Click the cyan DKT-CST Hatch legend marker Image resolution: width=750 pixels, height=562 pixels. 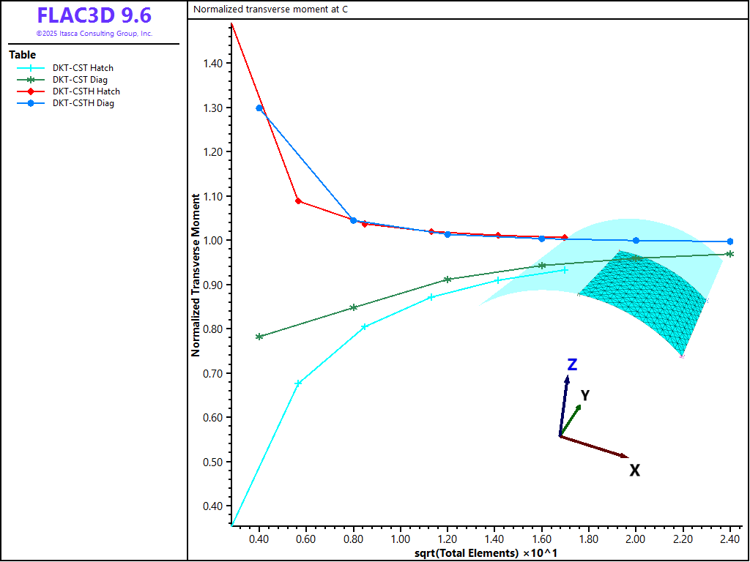pos(31,68)
